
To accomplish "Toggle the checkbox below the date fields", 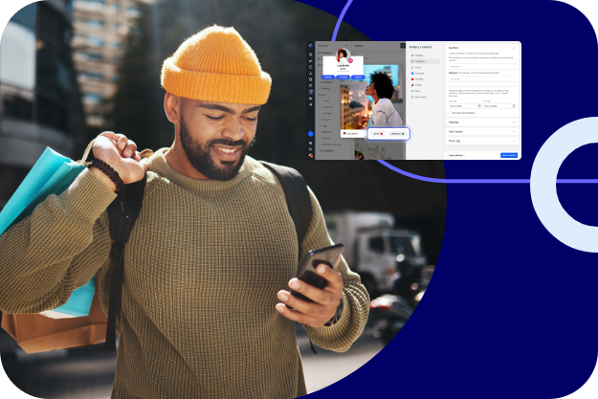I will pos(450,113).
